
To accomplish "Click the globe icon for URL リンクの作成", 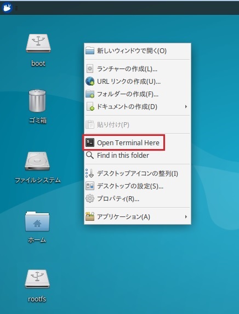I will coord(90,82).
